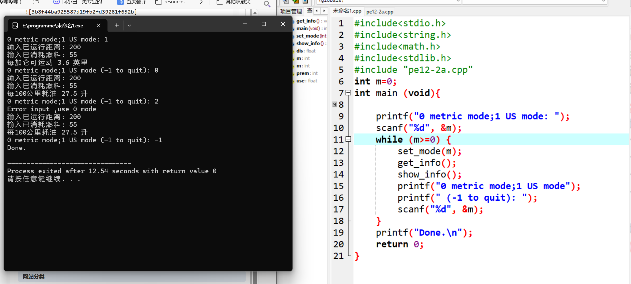Click the 网站分类 heading in browser page
631x284 pixels.
click(34, 277)
